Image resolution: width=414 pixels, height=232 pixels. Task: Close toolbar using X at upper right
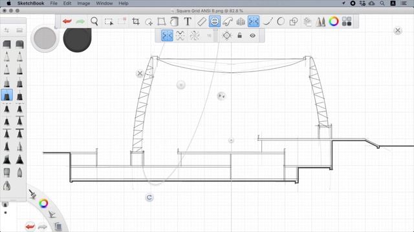point(398,30)
